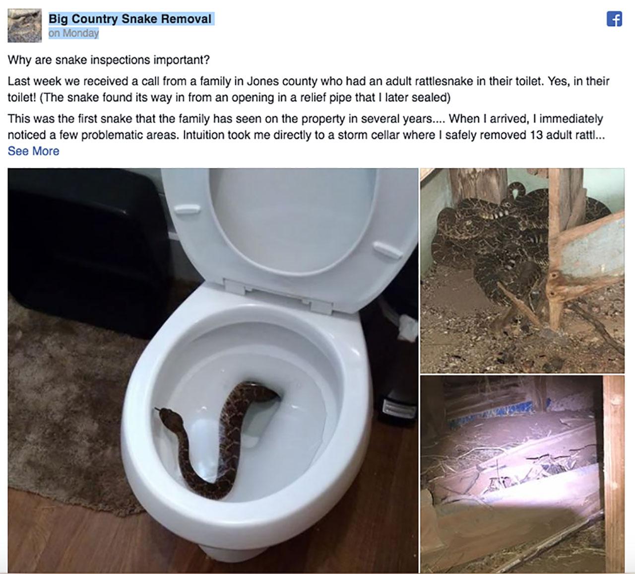
Task: Open the Big Country Snake Removal profile picture
Action: [x=25, y=26]
